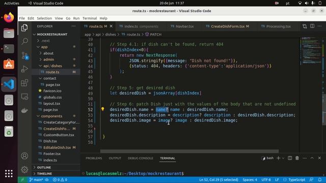Switch to the Processing.tsx editor tab
Image resolution: width=326 pixels, height=183 pixels.
(278, 26)
